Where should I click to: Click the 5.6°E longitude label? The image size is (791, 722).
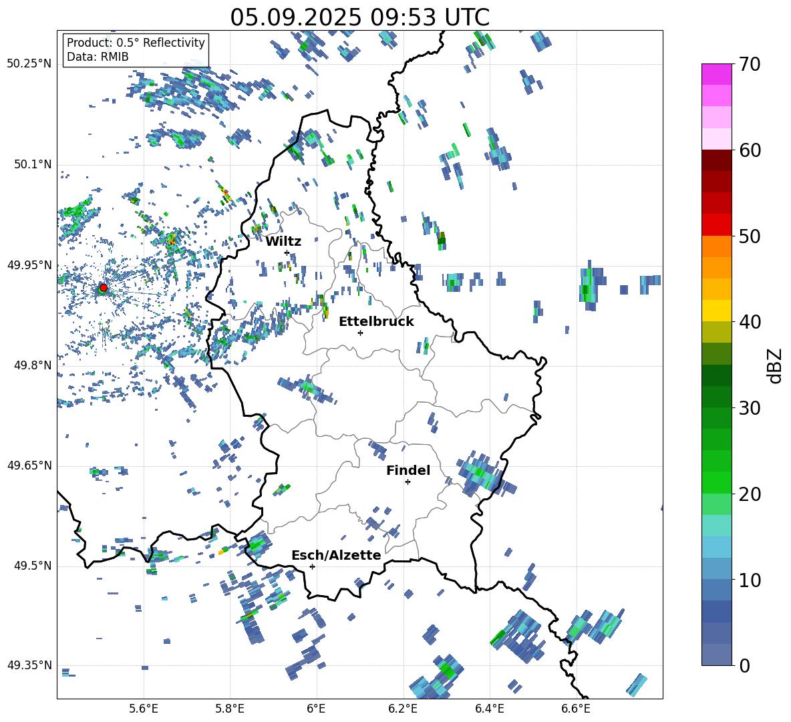144,709
